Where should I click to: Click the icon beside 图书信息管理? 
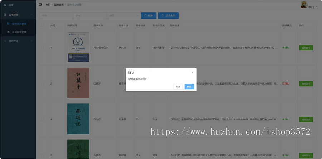coord(8,24)
